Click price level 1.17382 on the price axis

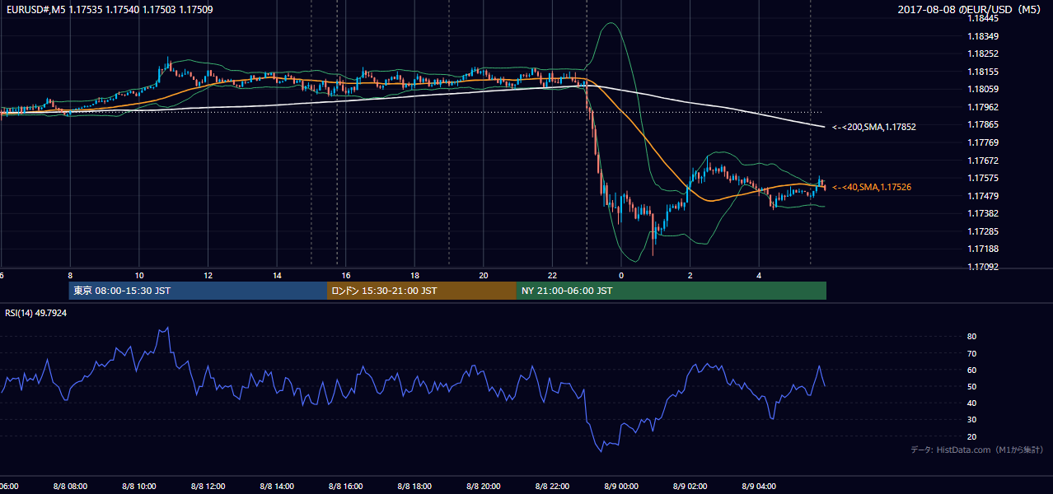tap(983, 213)
